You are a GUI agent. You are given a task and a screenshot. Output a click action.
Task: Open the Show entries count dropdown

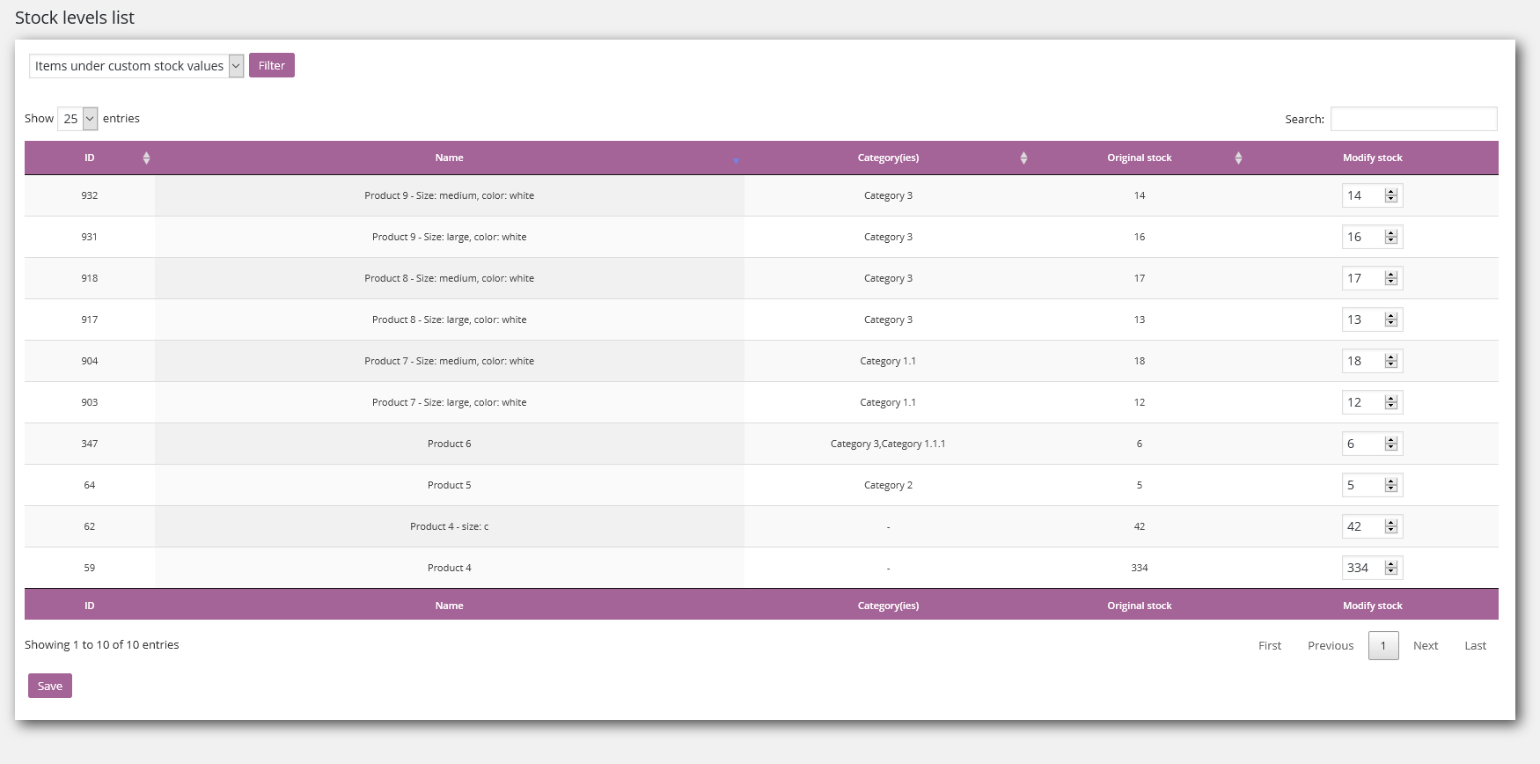point(77,119)
